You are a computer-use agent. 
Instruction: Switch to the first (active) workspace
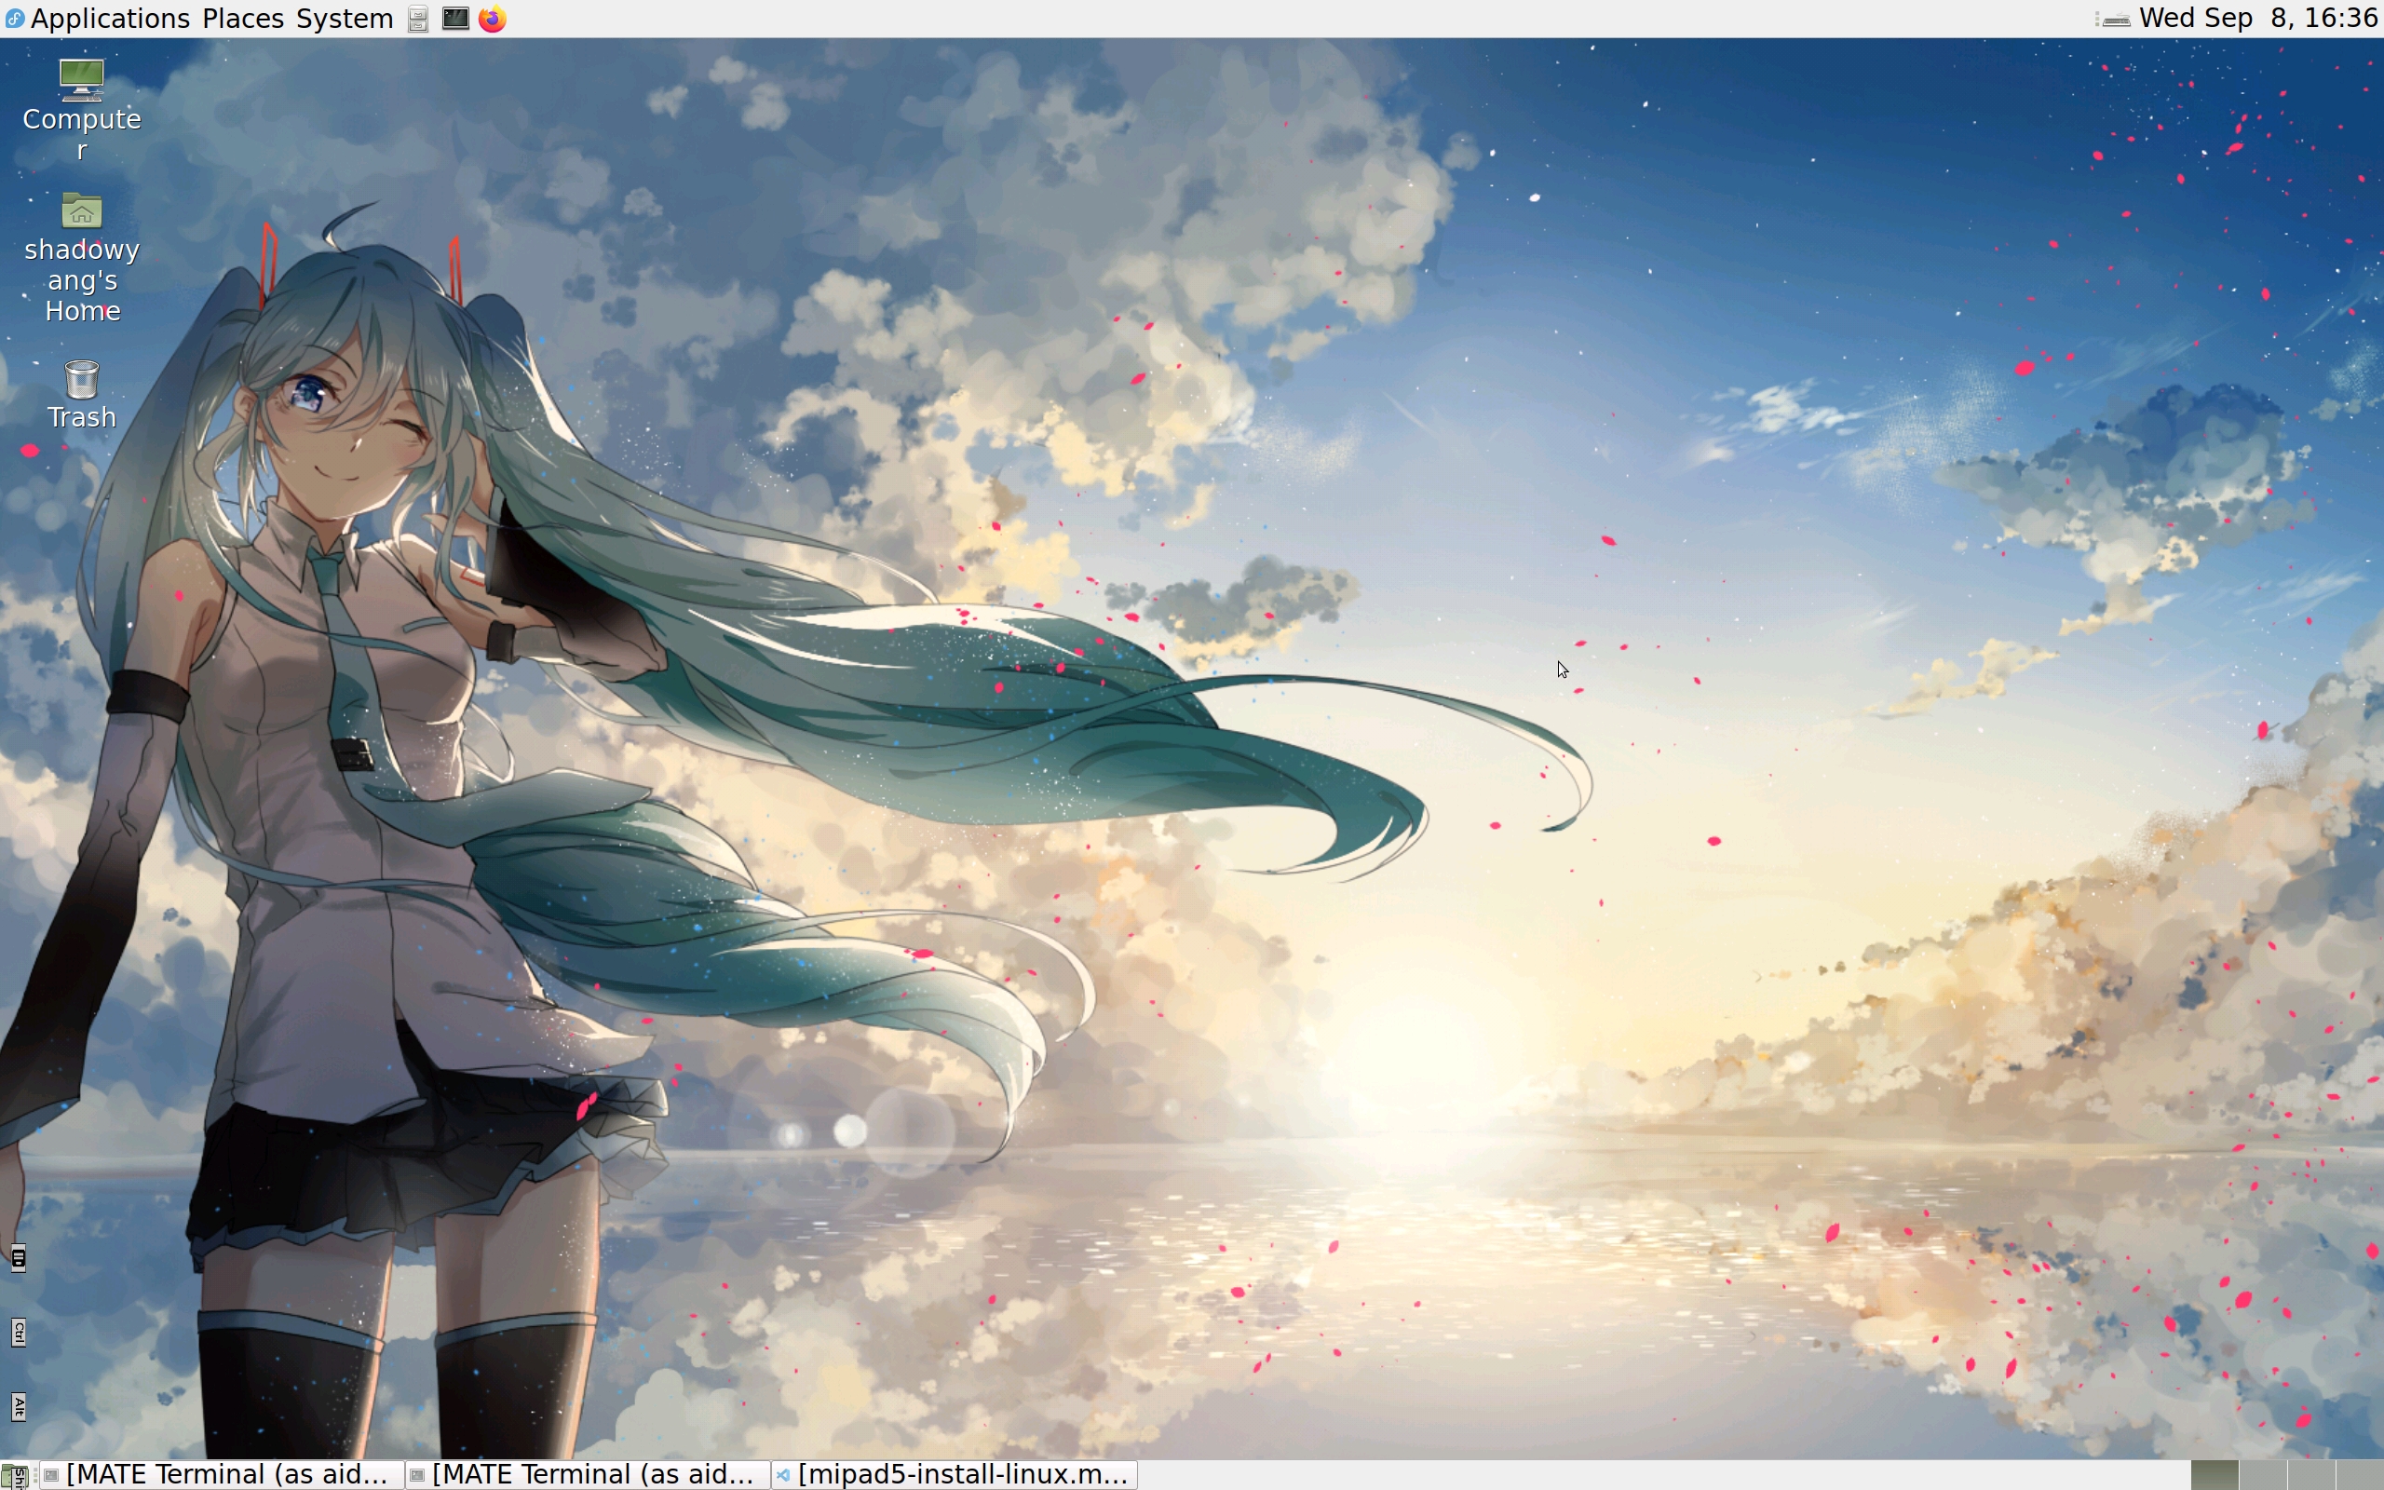[2215, 1475]
